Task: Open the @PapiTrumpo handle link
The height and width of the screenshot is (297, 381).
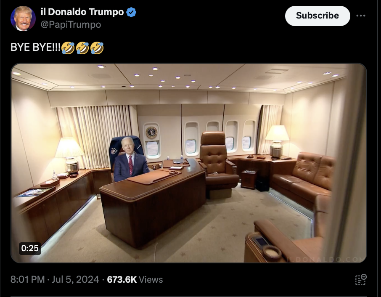Action: click(71, 24)
